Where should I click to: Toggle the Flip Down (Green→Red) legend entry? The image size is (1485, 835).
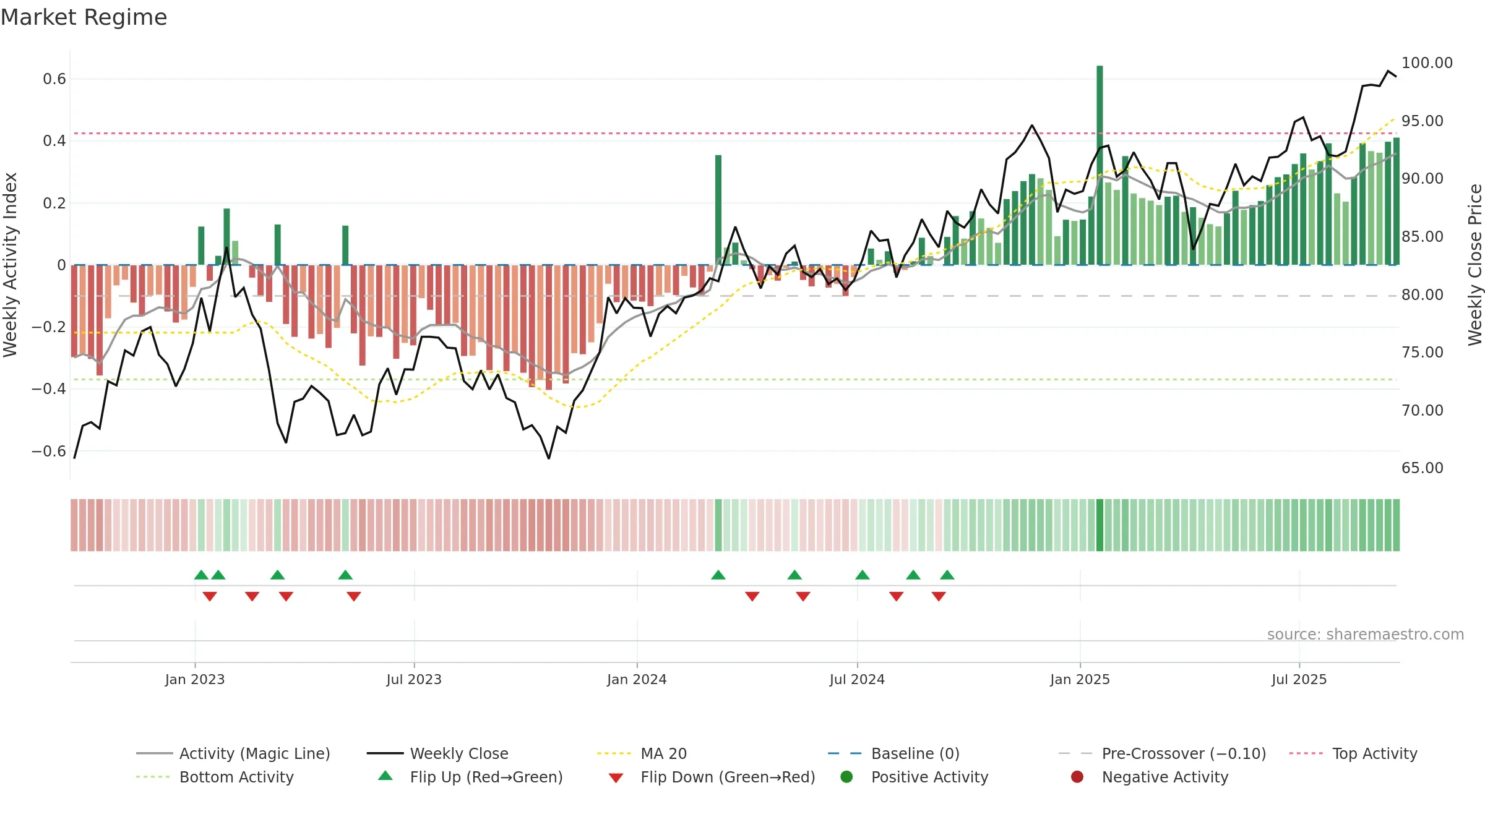point(712,777)
